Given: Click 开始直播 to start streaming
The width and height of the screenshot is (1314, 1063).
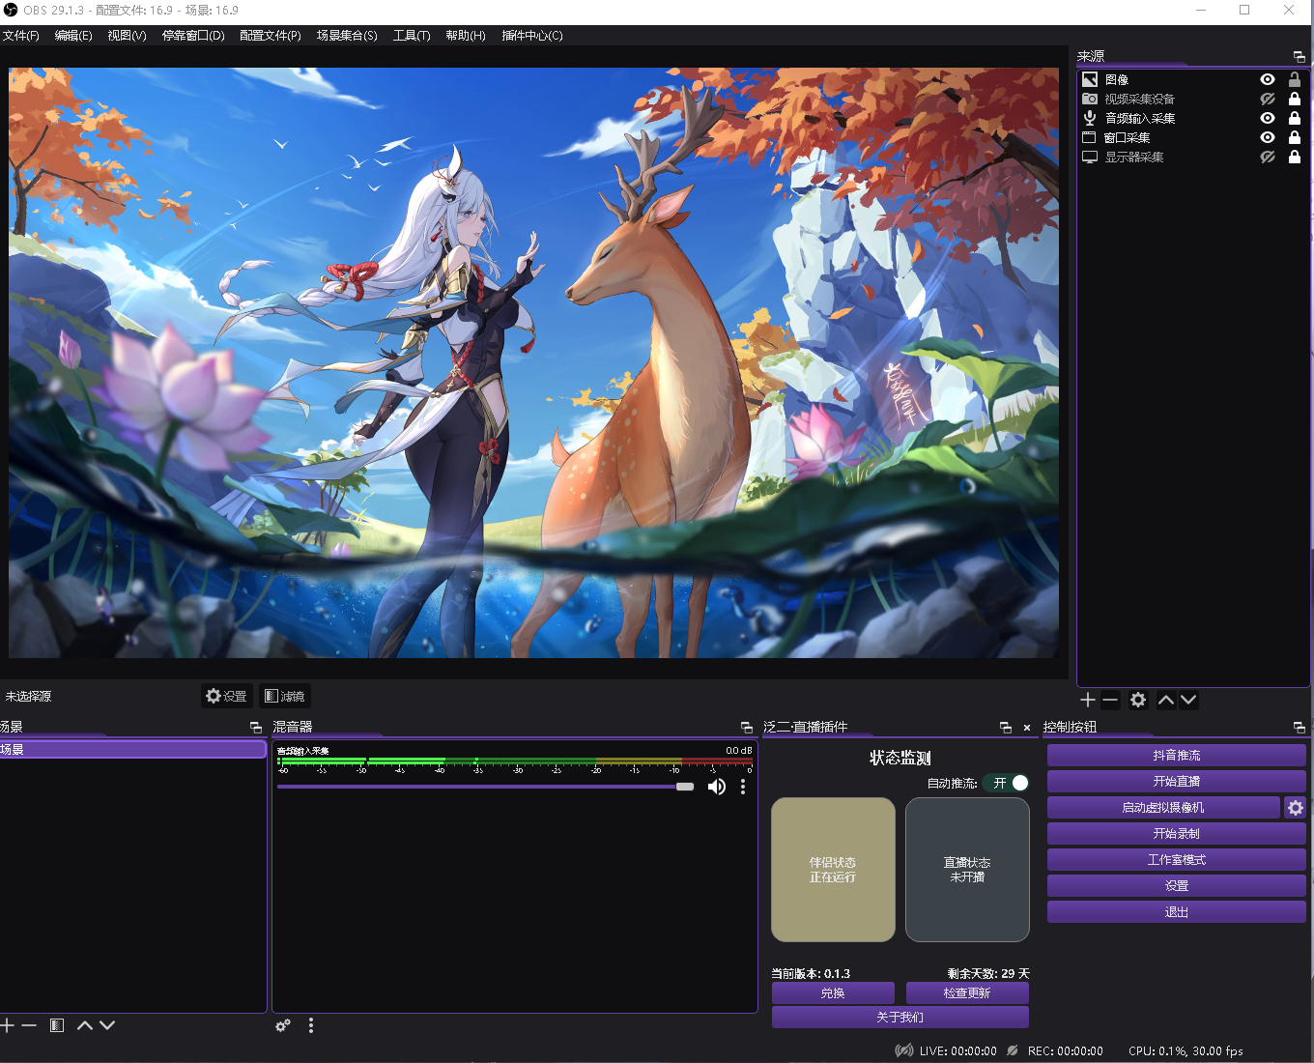Looking at the screenshot, I should click(1177, 782).
